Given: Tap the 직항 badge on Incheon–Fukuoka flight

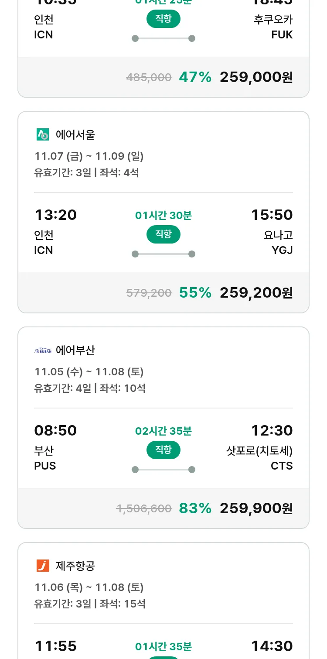Looking at the screenshot, I should pyautogui.click(x=163, y=19).
